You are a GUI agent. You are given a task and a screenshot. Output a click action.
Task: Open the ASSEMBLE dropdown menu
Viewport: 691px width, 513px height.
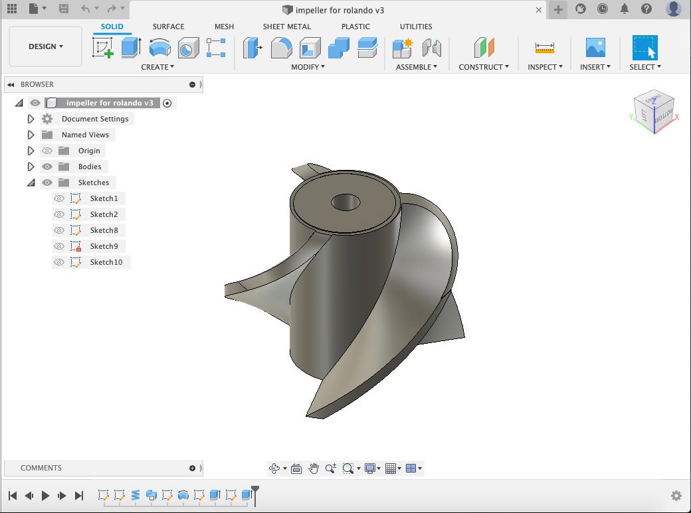click(x=417, y=67)
